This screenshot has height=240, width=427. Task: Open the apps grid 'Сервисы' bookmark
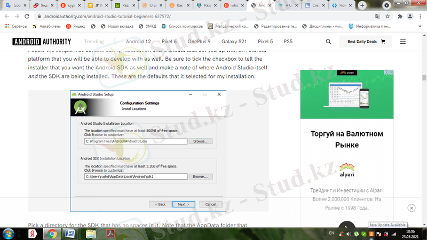[15, 26]
